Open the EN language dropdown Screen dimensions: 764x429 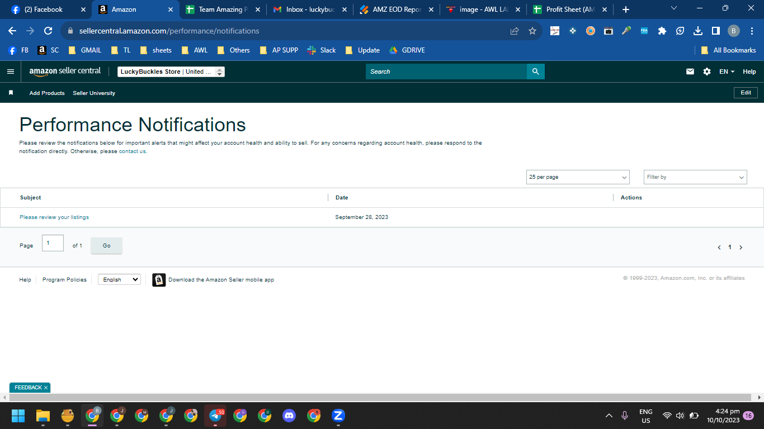pyautogui.click(x=727, y=71)
